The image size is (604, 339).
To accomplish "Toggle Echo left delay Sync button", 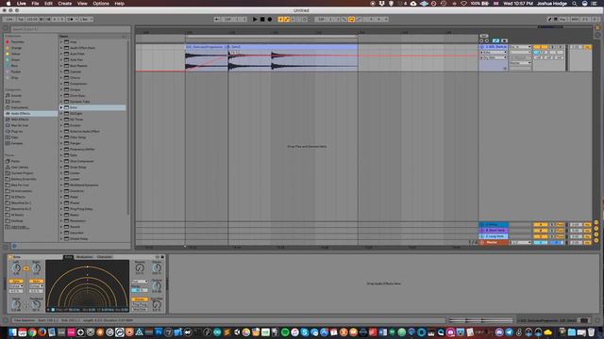I will coord(16,281).
